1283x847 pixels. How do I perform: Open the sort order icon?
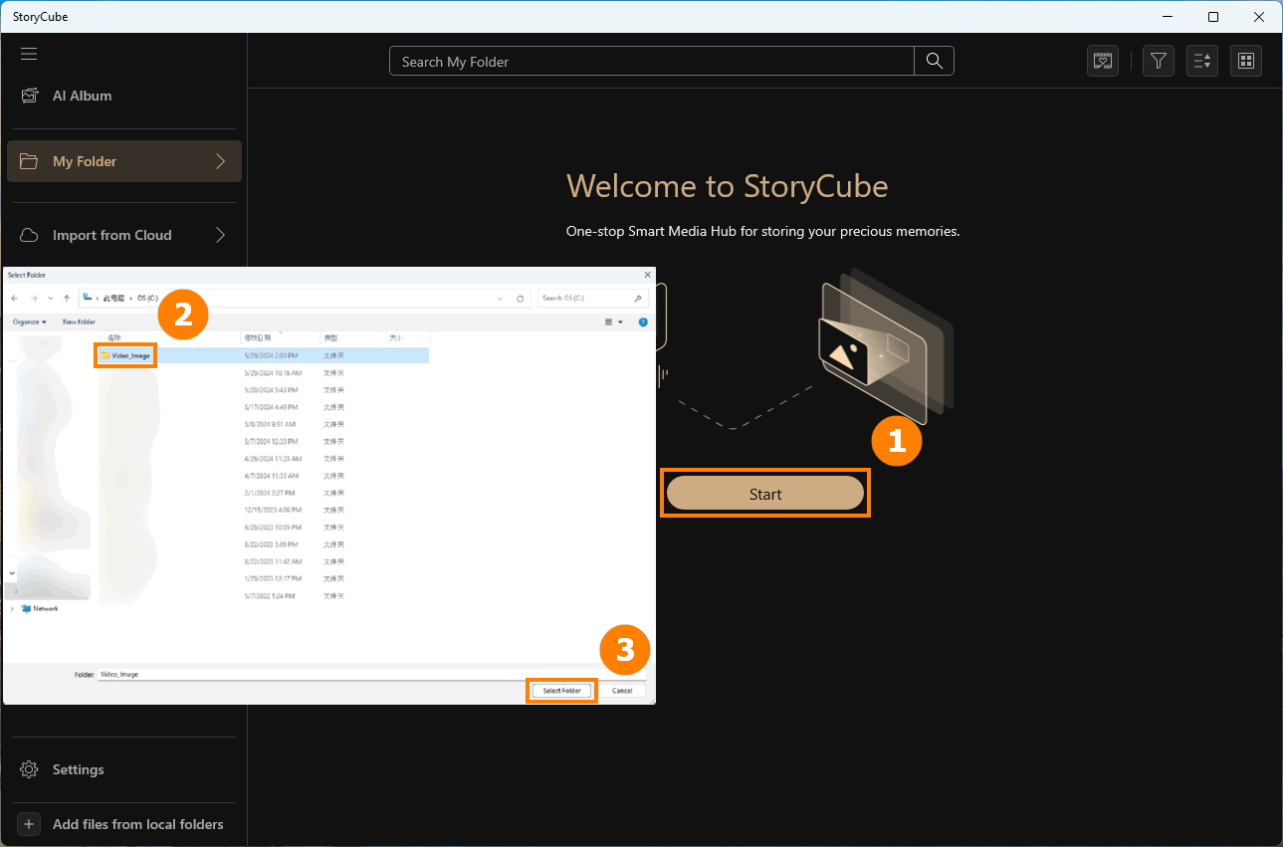click(x=1202, y=61)
